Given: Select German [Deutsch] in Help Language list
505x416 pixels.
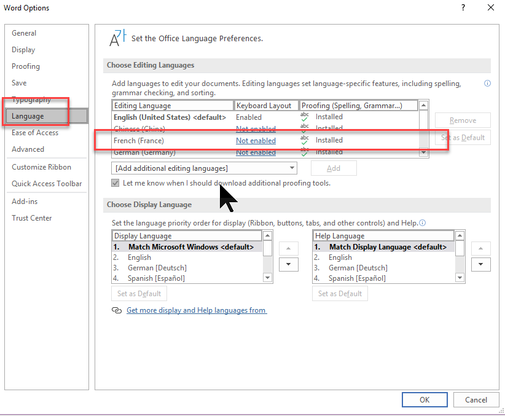Looking at the screenshot, I should [384, 267].
